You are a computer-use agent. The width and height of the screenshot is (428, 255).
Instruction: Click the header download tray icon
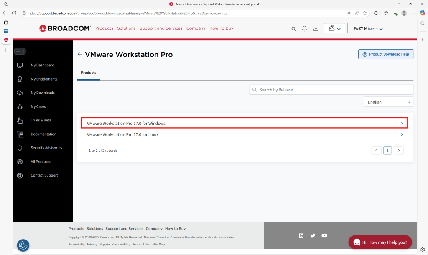point(316,28)
